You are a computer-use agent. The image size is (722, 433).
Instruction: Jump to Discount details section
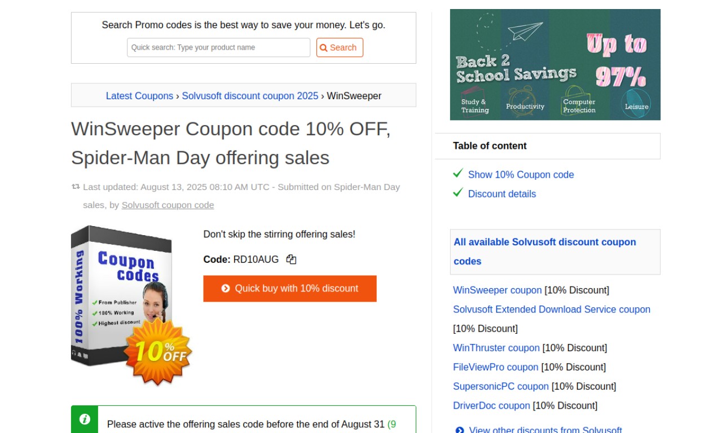(x=502, y=194)
